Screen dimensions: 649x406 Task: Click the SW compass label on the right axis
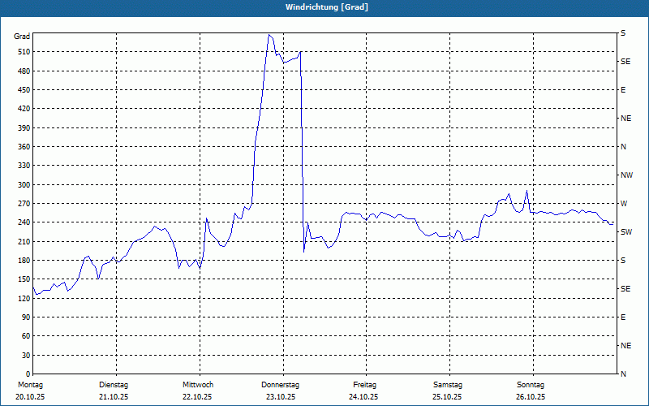point(625,232)
